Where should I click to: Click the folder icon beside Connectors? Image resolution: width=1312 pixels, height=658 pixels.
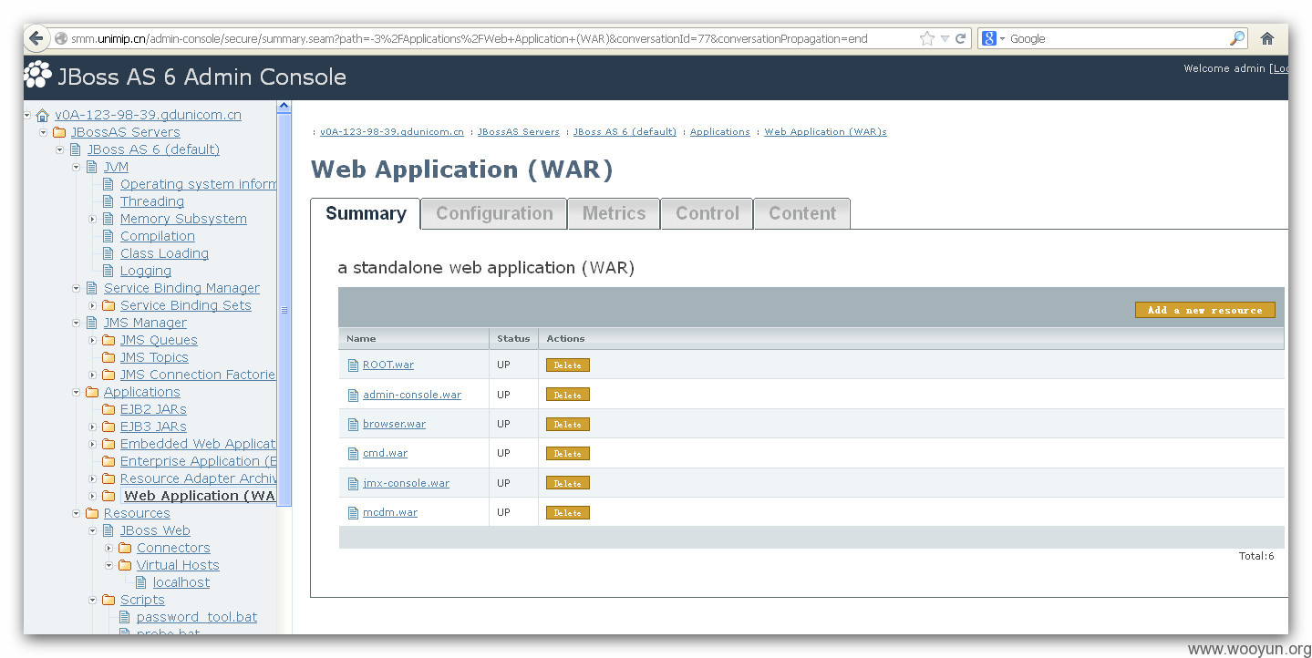pos(125,548)
